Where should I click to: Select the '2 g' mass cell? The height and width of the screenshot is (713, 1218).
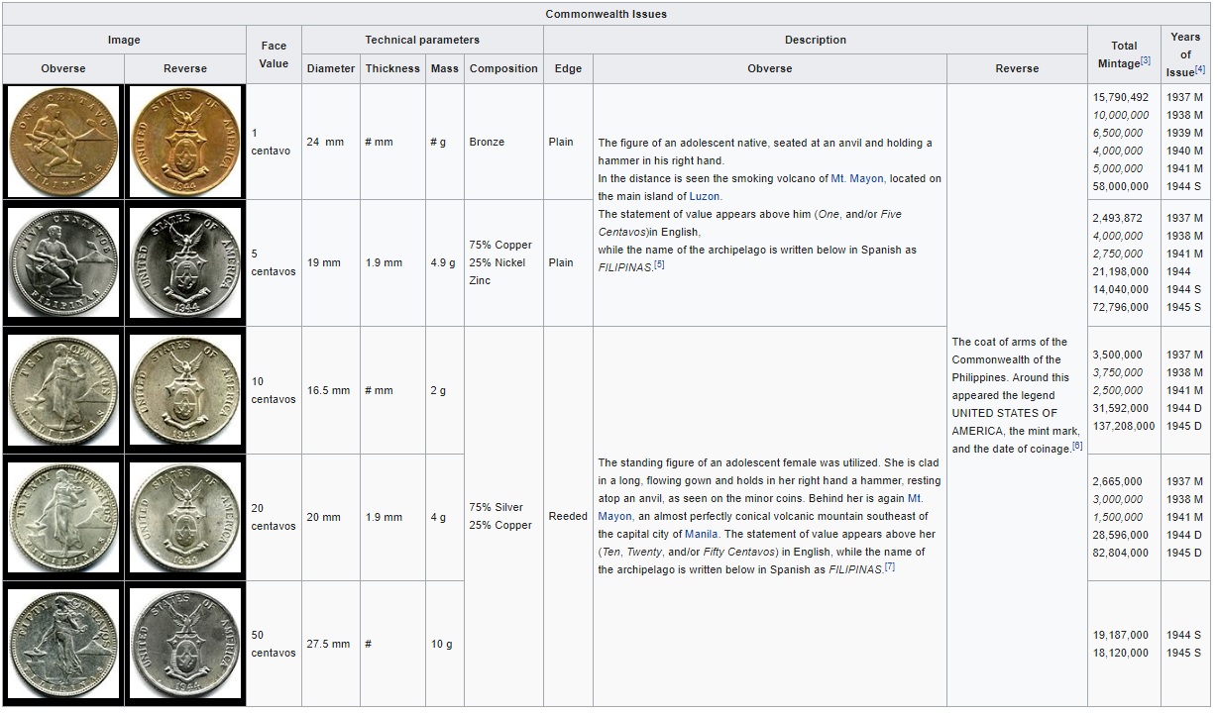[445, 390]
